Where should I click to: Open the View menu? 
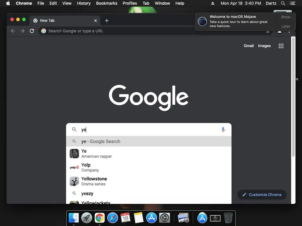[x=67, y=3]
